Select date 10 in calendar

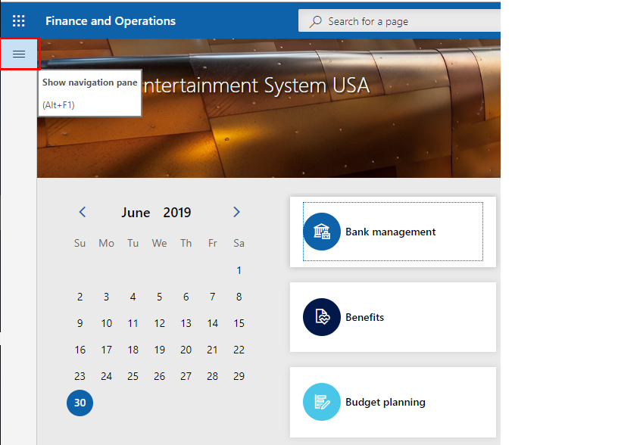[107, 323]
